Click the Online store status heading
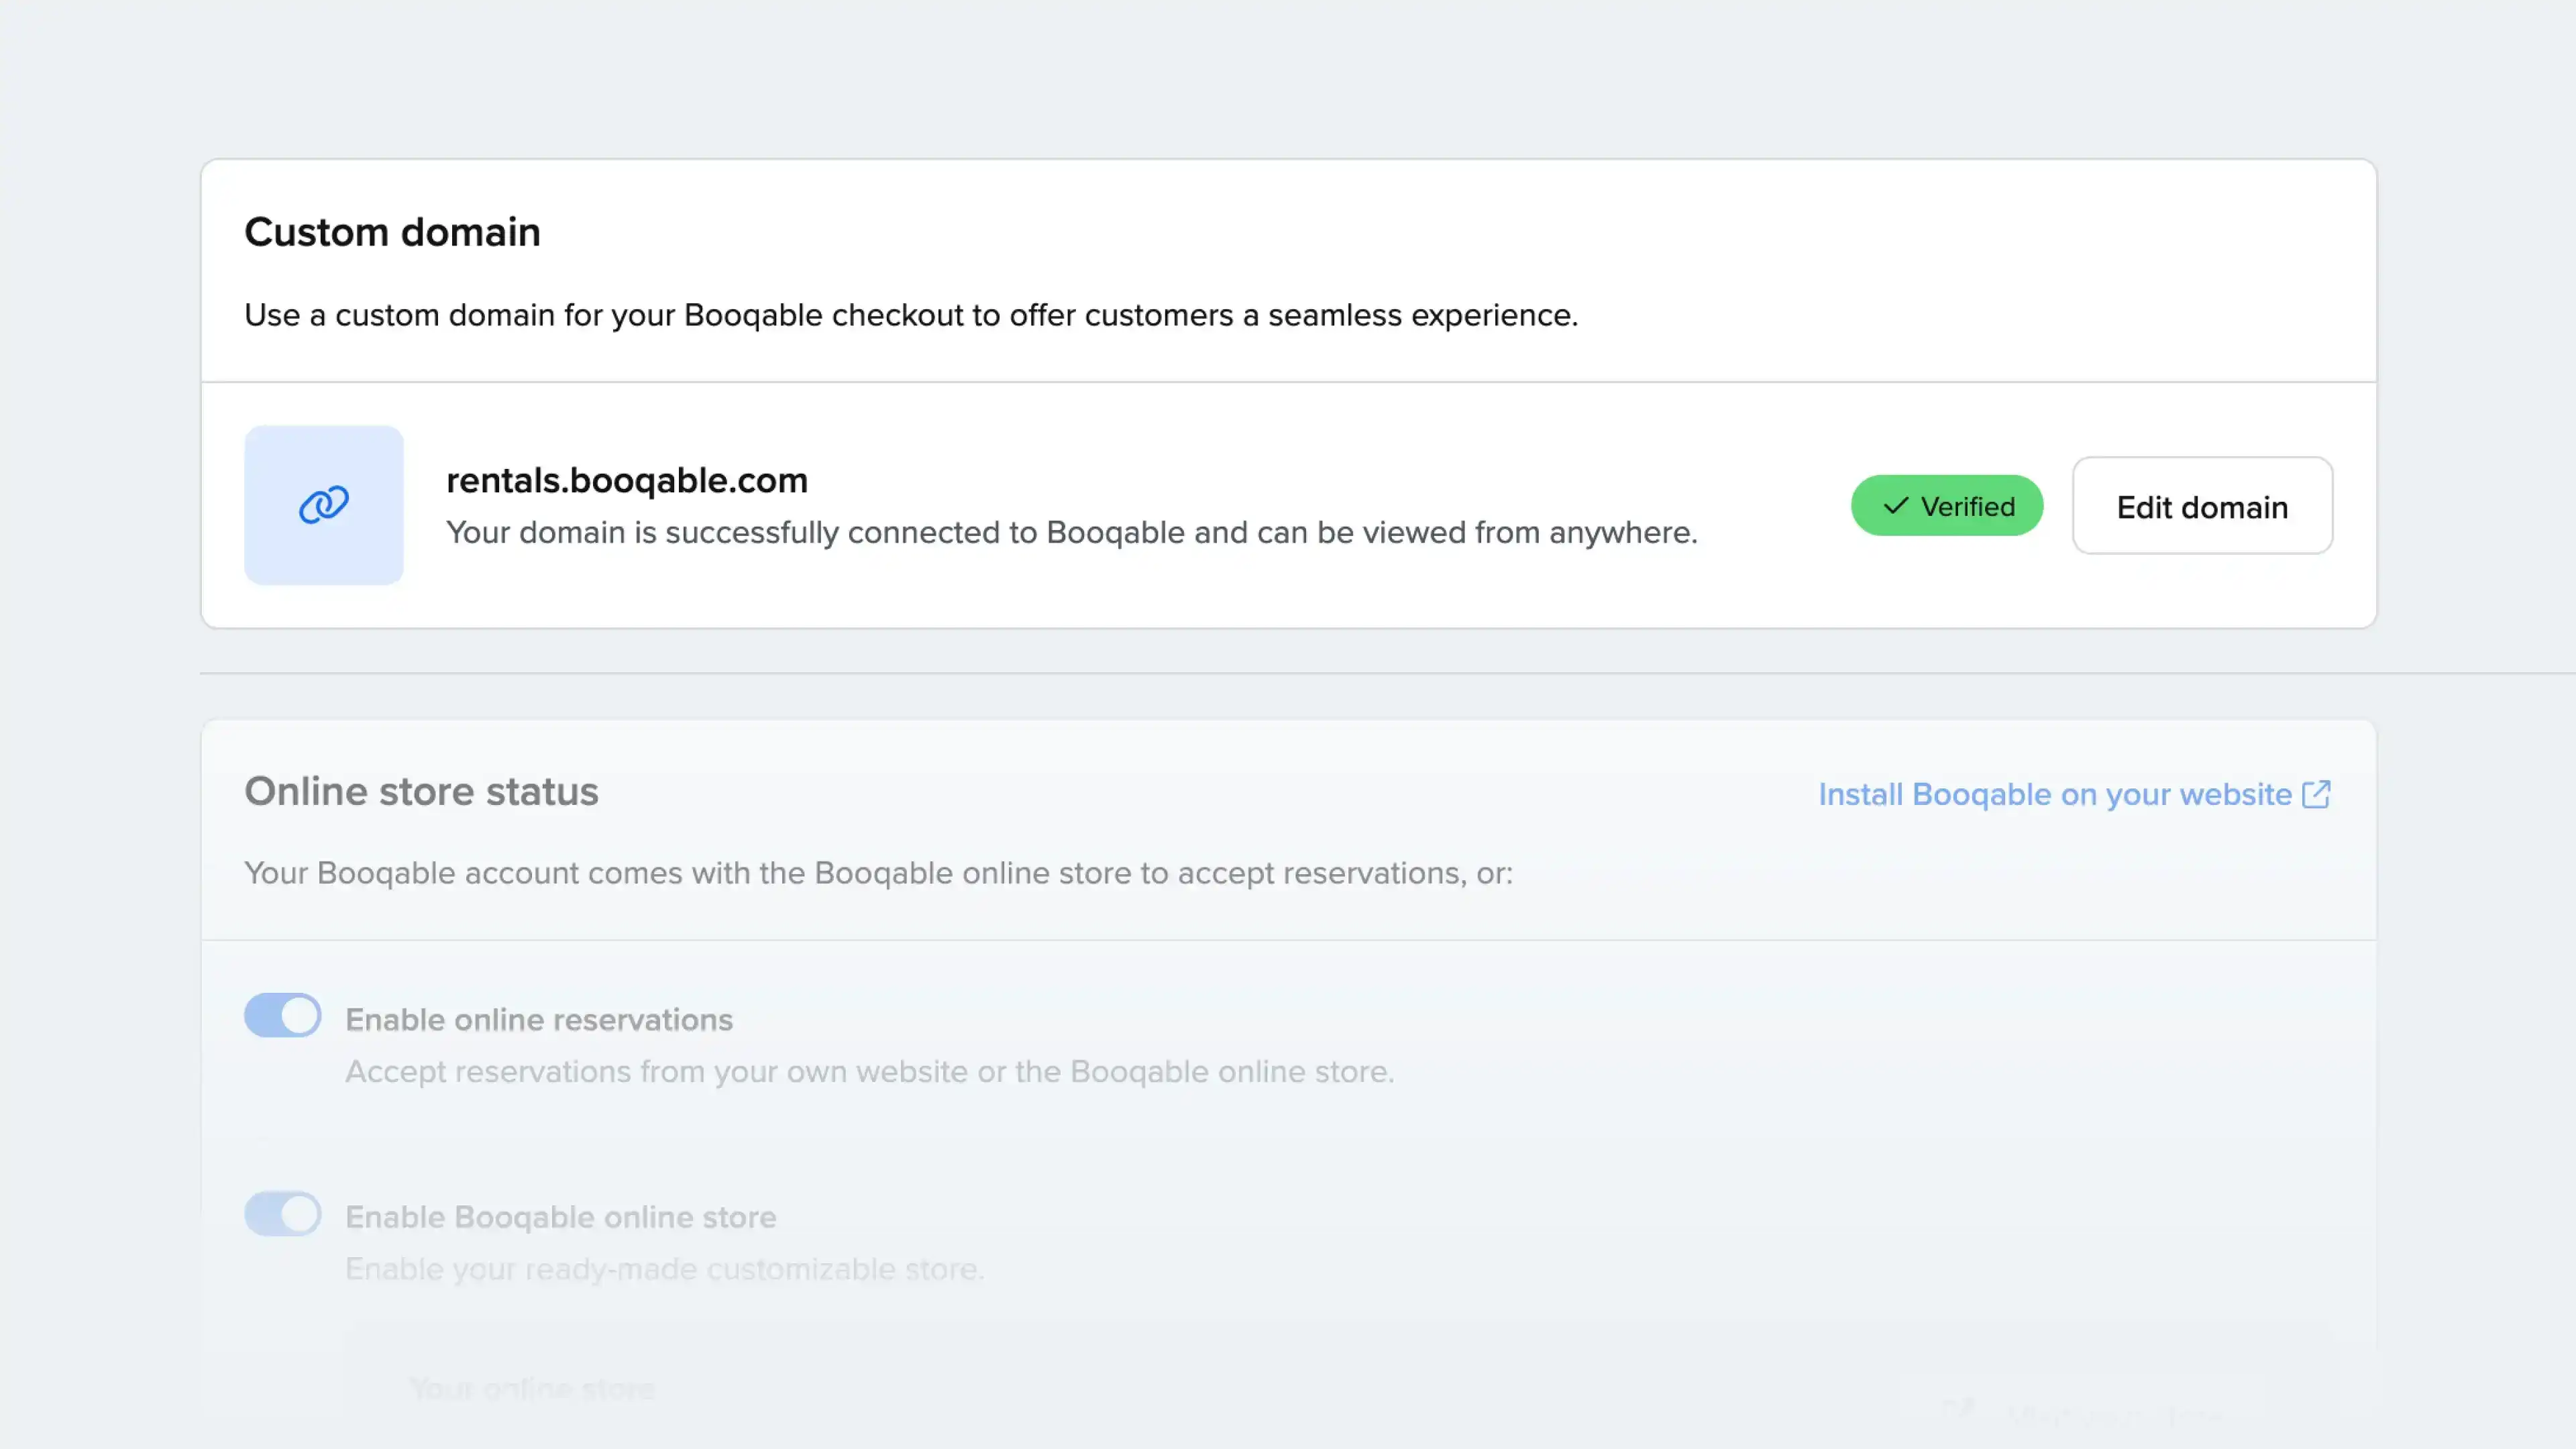The height and width of the screenshot is (1449, 2576). (421, 791)
